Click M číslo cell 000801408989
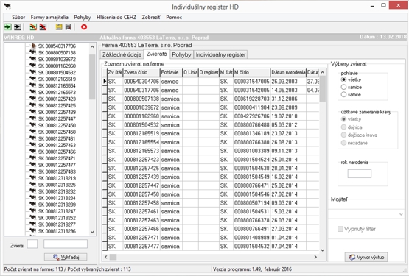Screen dimensions: 409x276 click(x=252, y=238)
